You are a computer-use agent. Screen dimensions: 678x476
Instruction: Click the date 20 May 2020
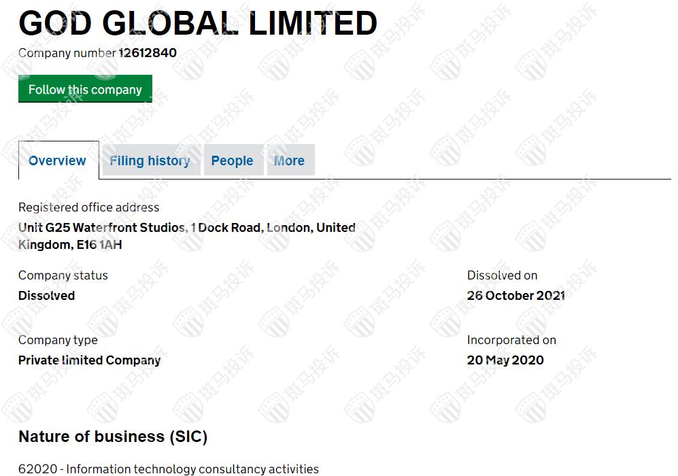click(x=505, y=360)
